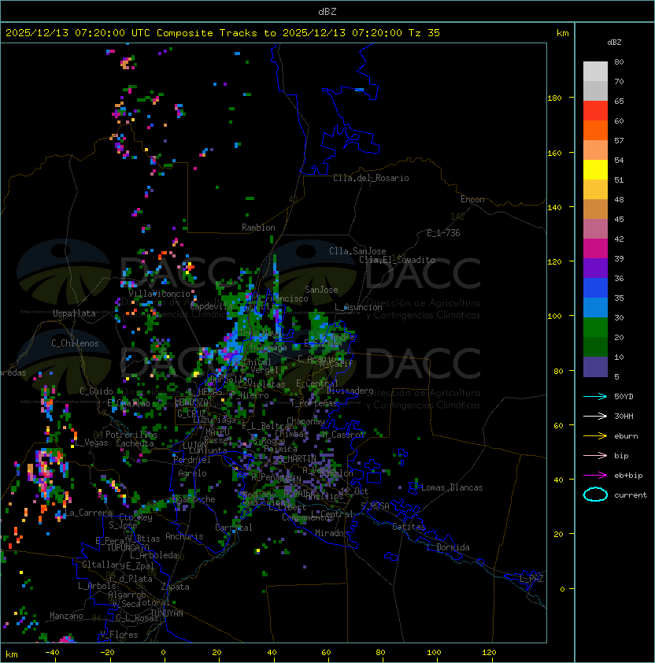Image resolution: width=655 pixels, height=663 pixels.
Task: Click the La_Carrera label
Action: [x=88, y=513]
